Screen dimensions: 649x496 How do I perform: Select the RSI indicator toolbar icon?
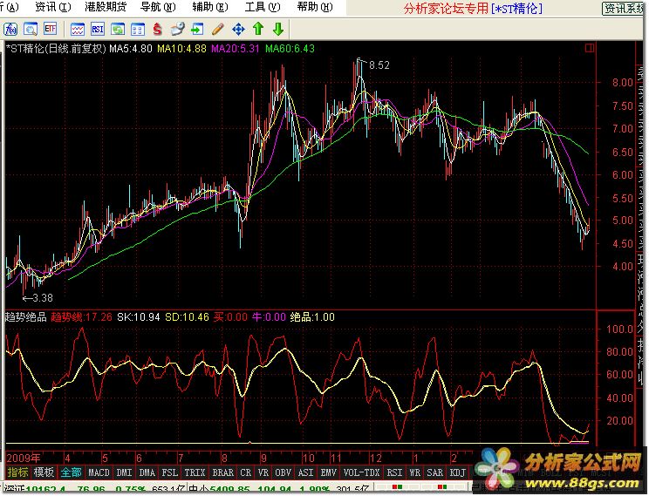pos(98,29)
